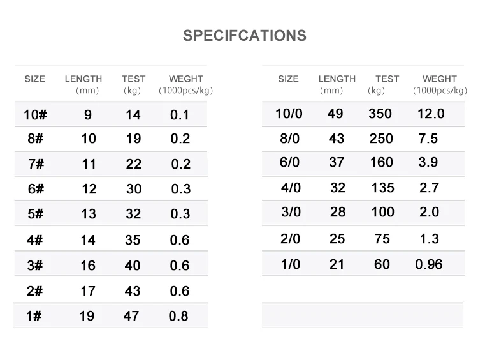478x362 pixels.
Task: Click the 8# size cell
Action: pyautogui.click(x=35, y=139)
